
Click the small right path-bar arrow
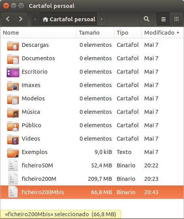tap(102, 19)
